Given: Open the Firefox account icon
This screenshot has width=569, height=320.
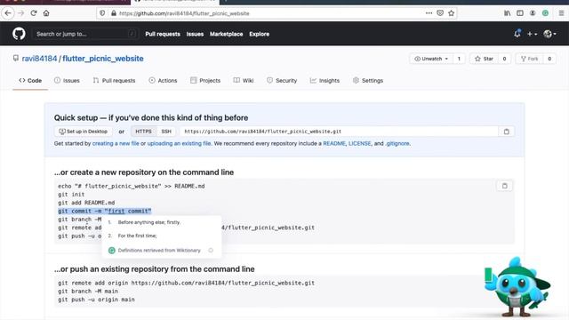Looking at the screenshot, I should 533,13.
